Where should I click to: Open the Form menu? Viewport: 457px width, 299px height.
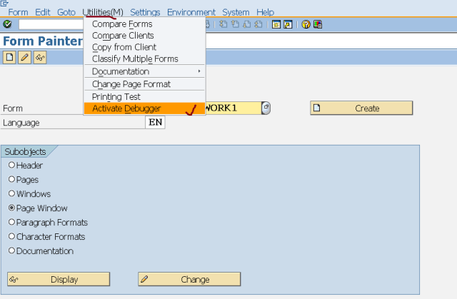(18, 12)
